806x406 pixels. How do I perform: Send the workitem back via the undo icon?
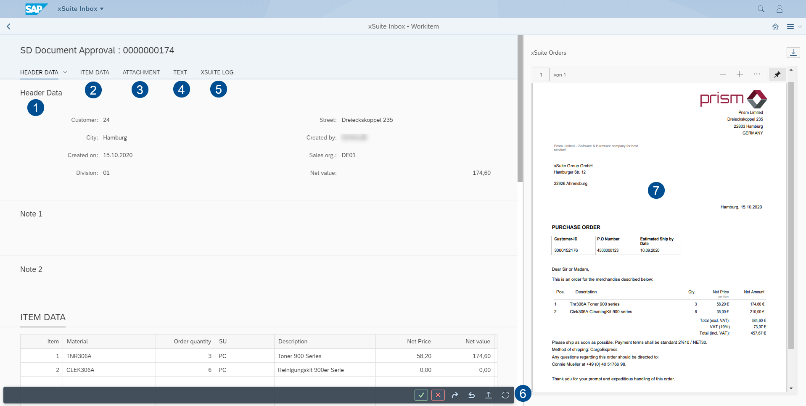point(471,395)
